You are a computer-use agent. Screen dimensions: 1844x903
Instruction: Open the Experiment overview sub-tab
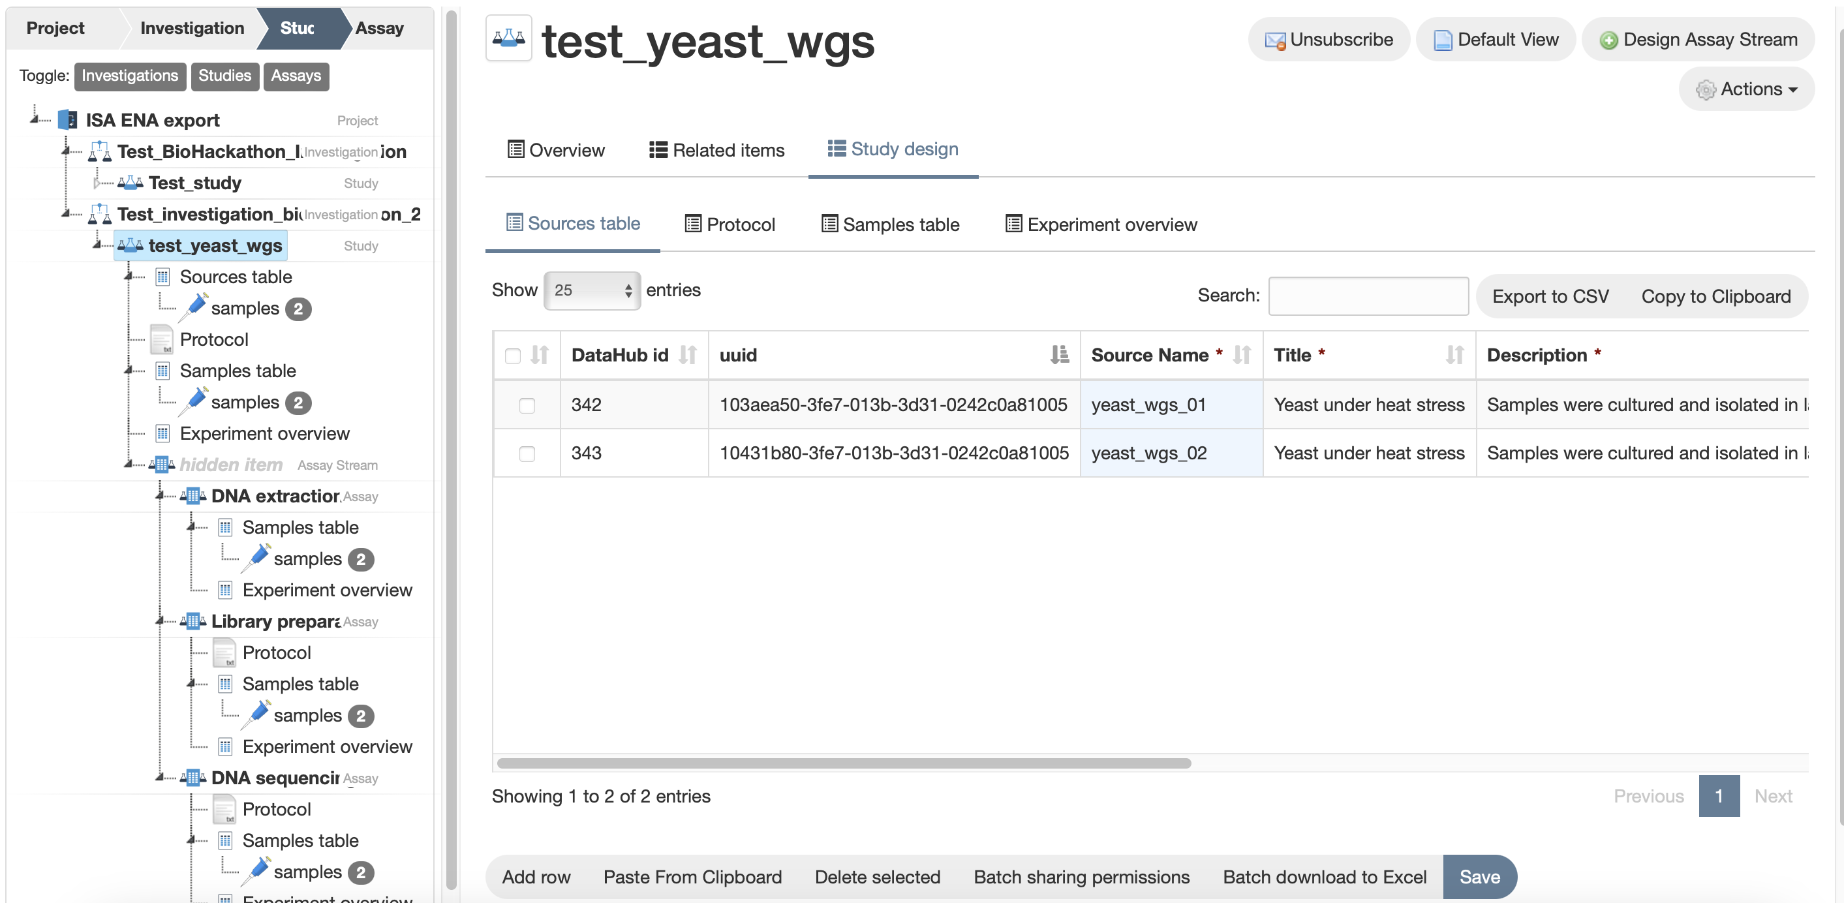1101,224
